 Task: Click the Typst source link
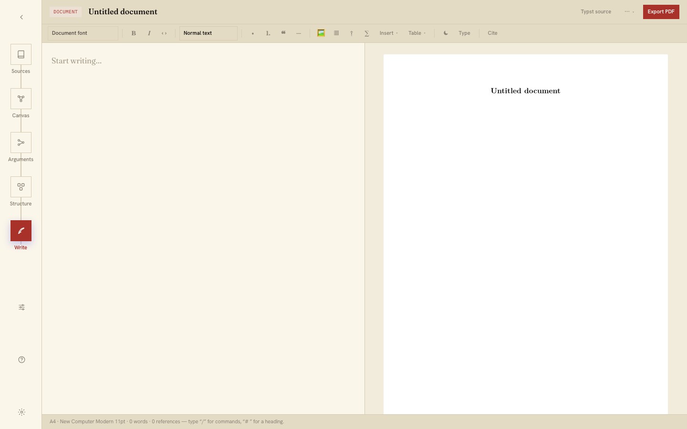tap(596, 12)
